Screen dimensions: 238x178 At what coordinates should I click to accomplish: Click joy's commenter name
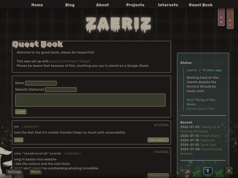(x=17, y=127)
